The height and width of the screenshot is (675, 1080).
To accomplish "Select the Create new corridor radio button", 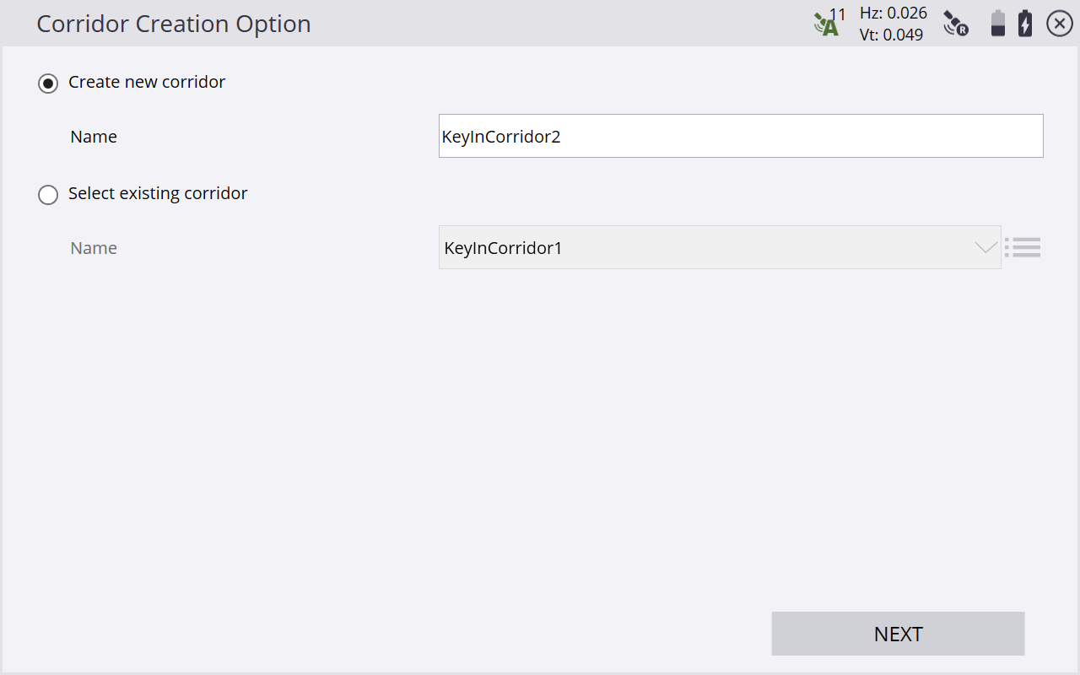I will pos(48,83).
